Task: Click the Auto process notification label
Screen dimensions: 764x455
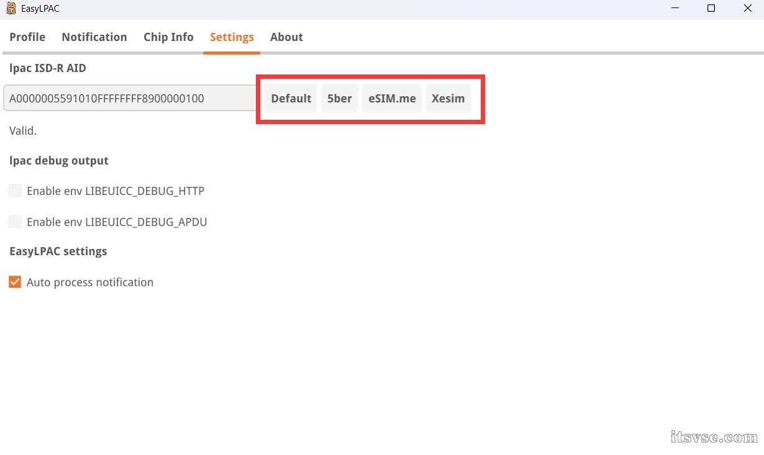Action: click(90, 282)
